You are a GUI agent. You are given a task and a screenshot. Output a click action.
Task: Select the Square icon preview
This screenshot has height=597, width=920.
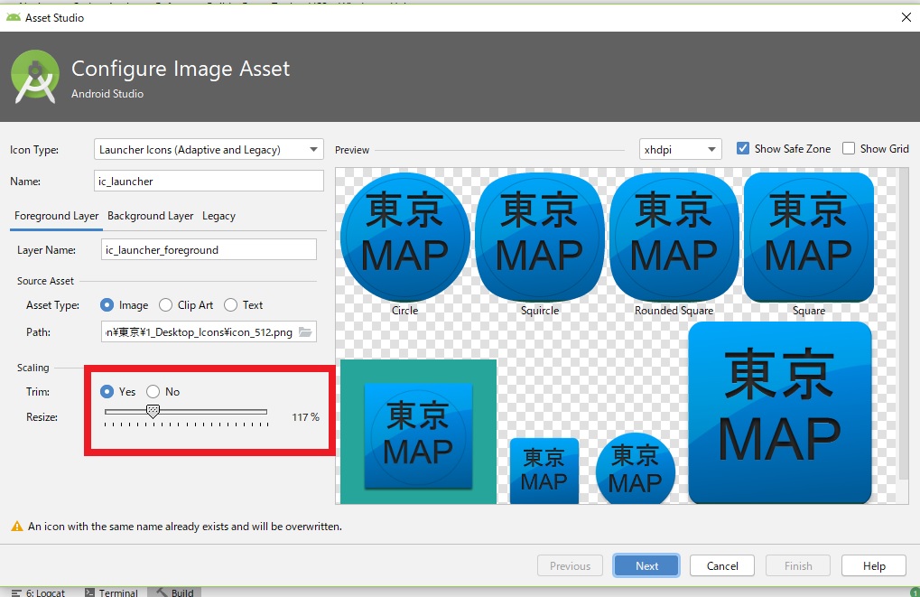click(x=808, y=237)
